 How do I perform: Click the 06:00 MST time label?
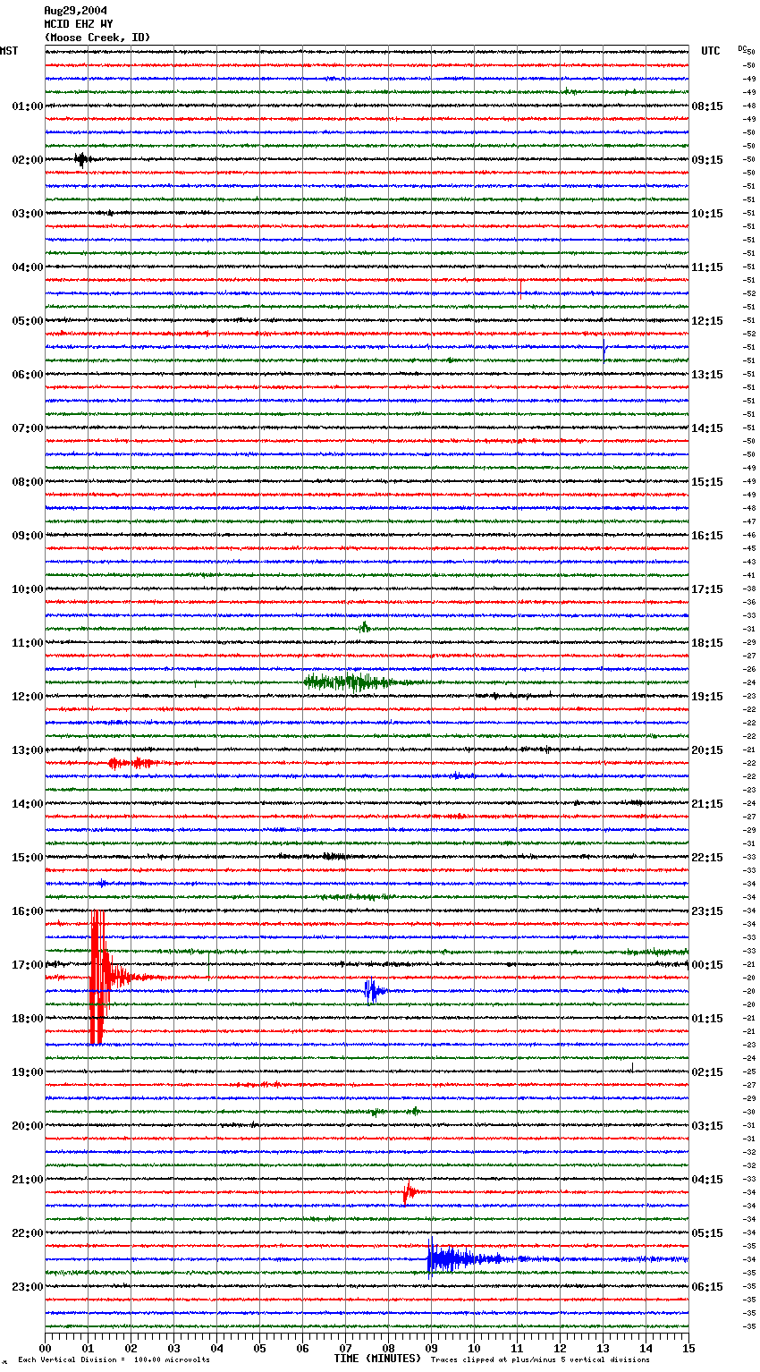(x=28, y=375)
